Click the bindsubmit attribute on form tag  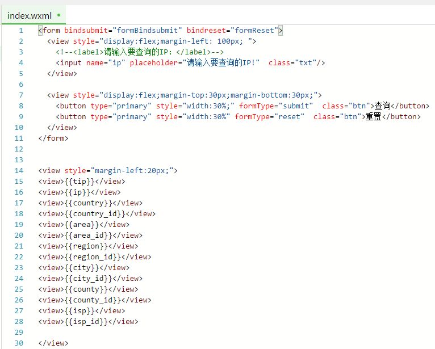[86, 30]
